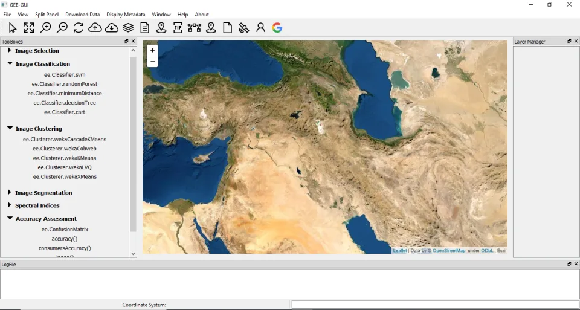Select ee.Classifier.svm

click(65, 75)
